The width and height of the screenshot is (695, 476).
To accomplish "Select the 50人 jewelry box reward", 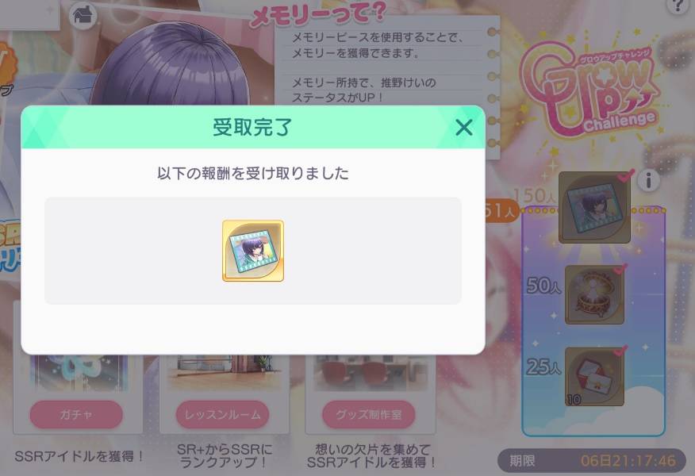I will tap(594, 295).
